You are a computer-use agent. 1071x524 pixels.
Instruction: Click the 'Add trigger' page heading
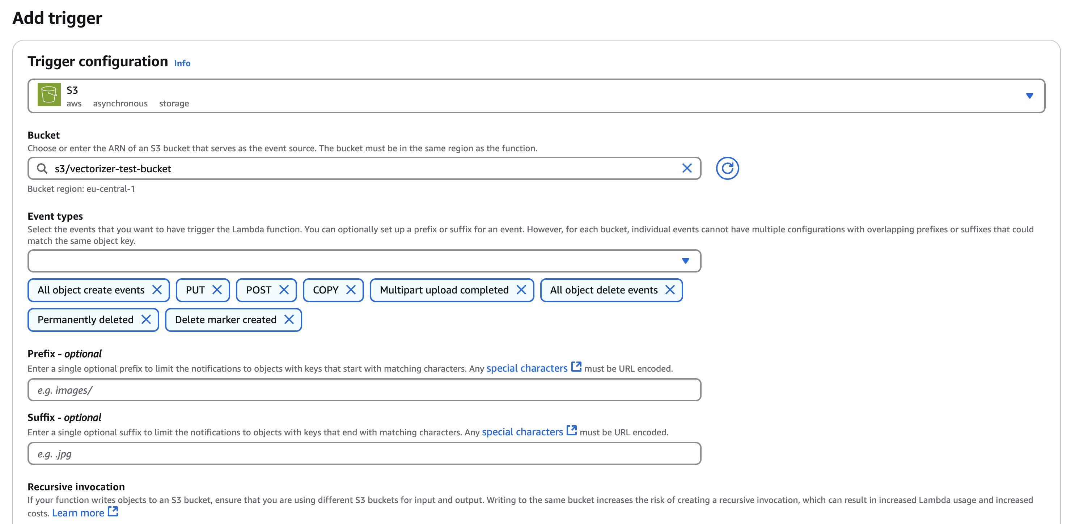pos(57,18)
